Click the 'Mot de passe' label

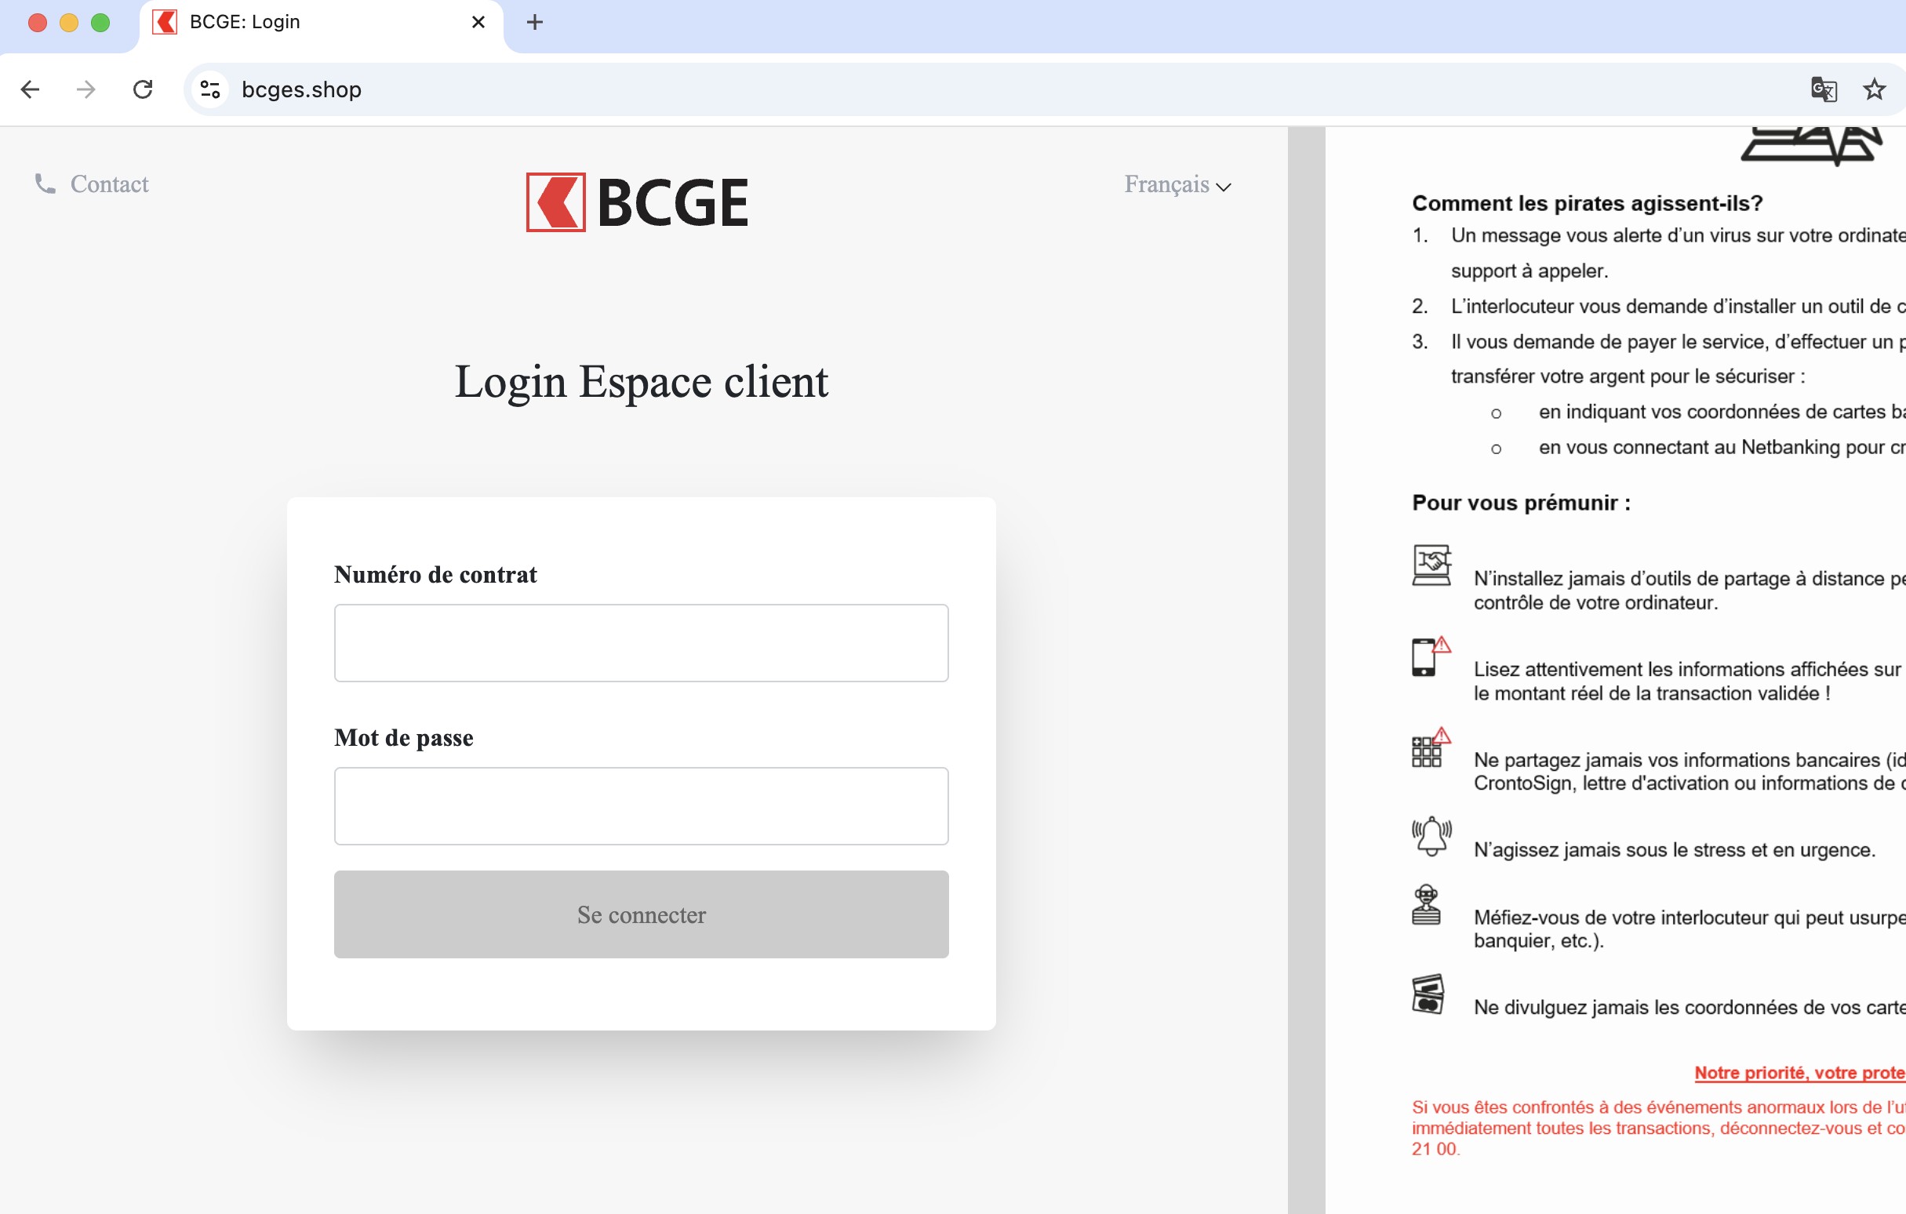(404, 738)
